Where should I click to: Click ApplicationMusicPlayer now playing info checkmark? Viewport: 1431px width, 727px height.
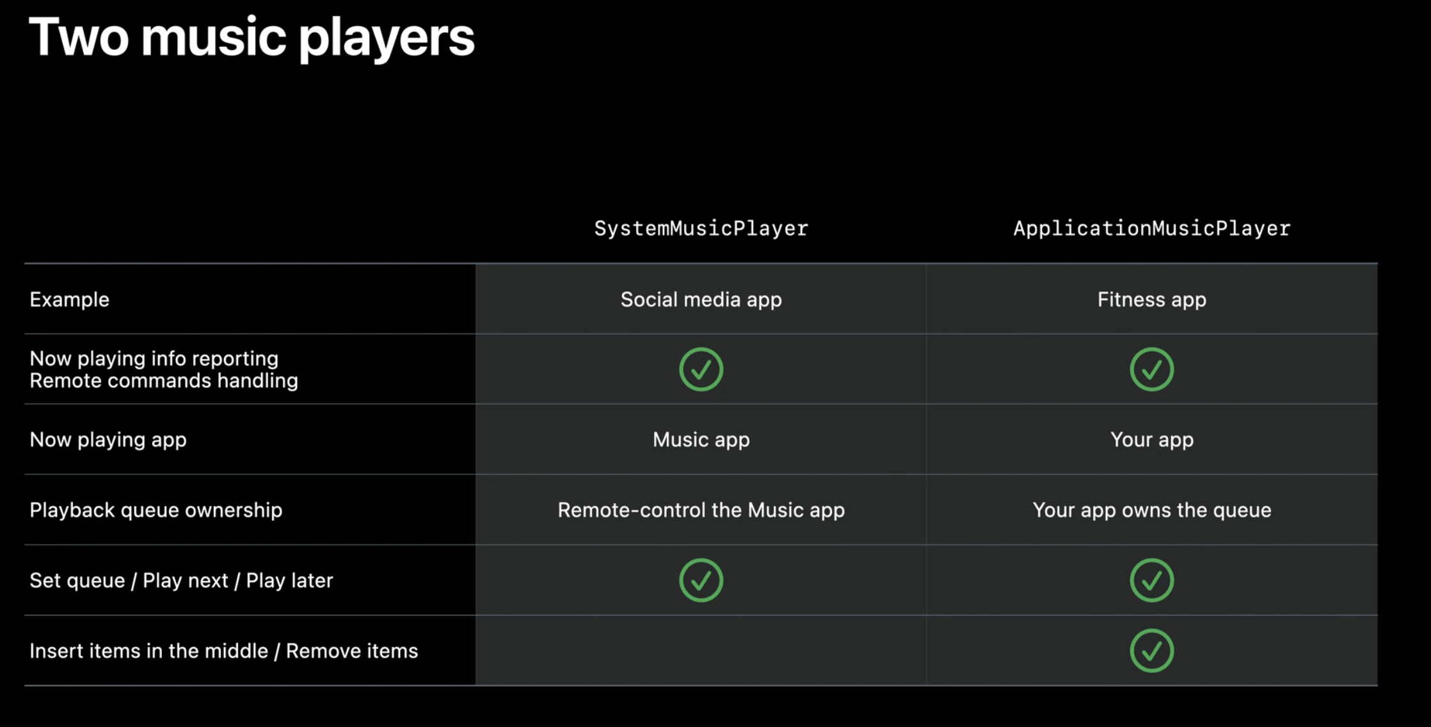coord(1151,369)
